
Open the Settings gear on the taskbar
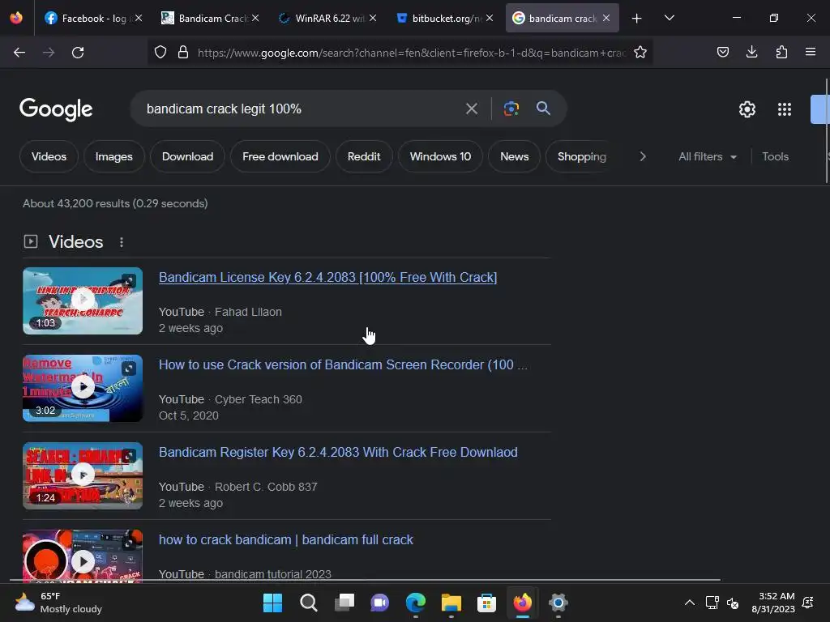pos(558,603)
